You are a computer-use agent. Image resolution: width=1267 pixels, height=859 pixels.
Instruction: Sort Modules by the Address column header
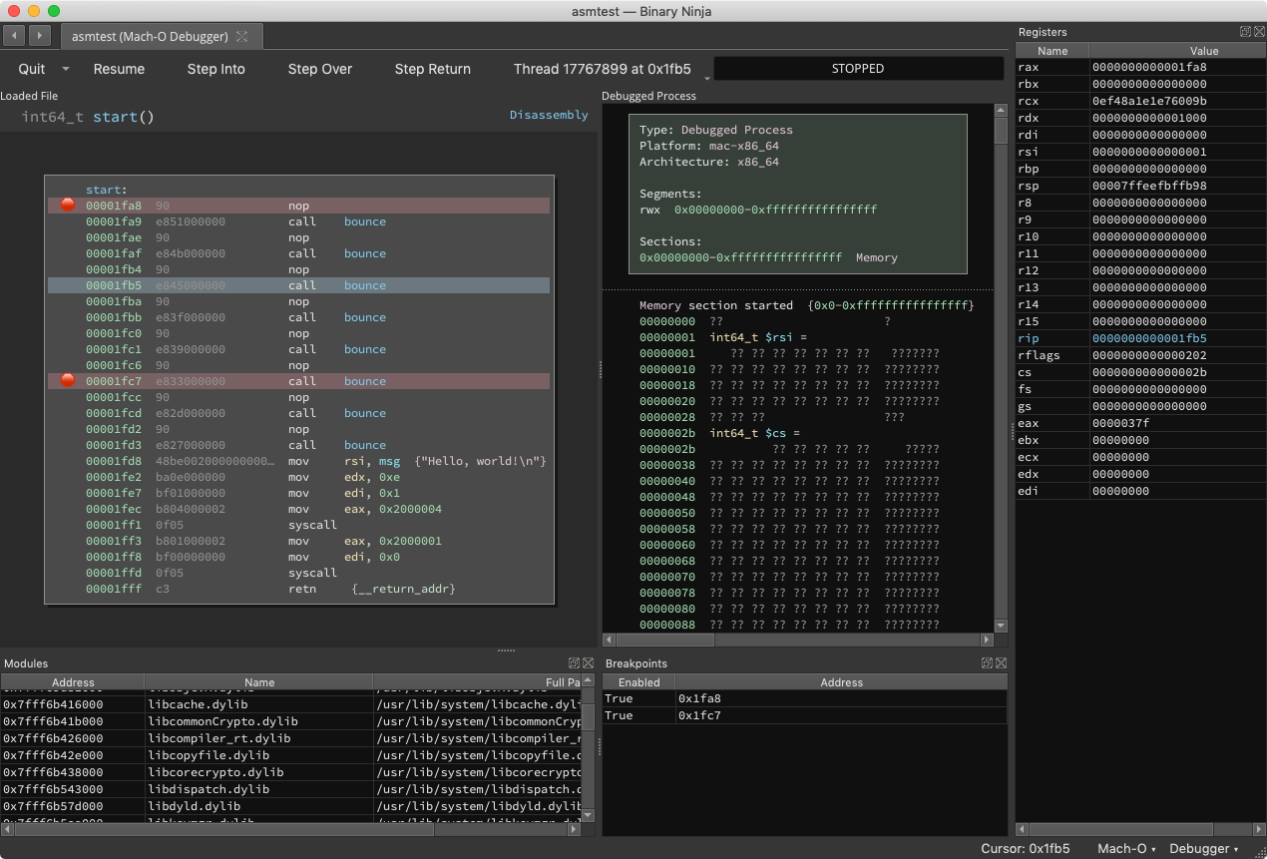73,682
